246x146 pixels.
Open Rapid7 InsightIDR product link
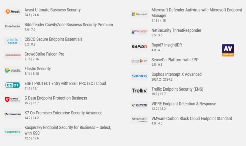tap(167, 45)
